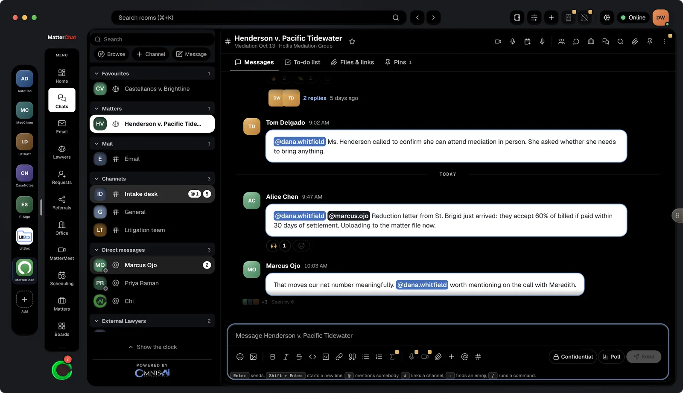Viewport: 683px width, 393px height.
Task: Toggle the raised-hands reaction on Alice's message
Action: 278,246
